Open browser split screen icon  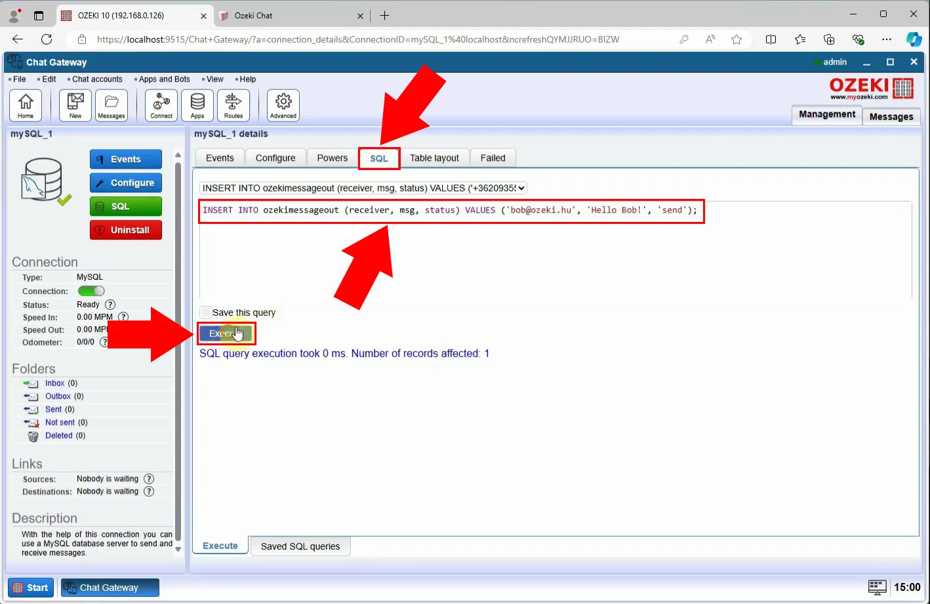pos(771,39)
